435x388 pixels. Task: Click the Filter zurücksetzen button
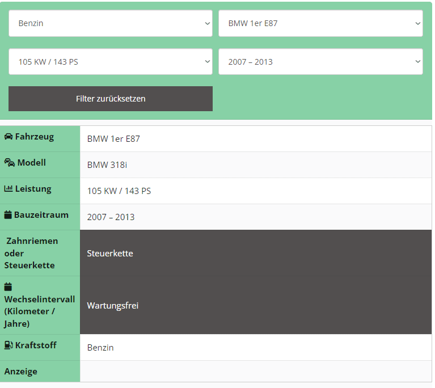tap(111, 99)
